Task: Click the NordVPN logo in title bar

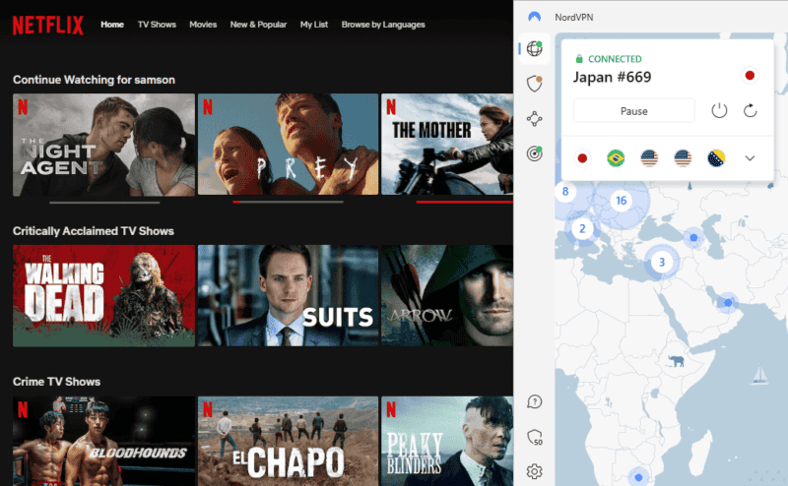Action: [534, 17]
